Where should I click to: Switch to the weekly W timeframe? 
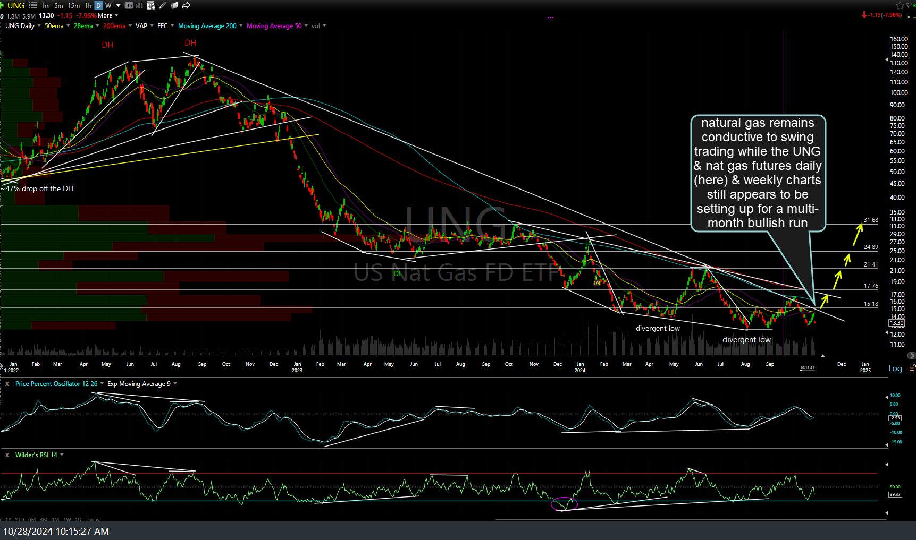(108, 5)
